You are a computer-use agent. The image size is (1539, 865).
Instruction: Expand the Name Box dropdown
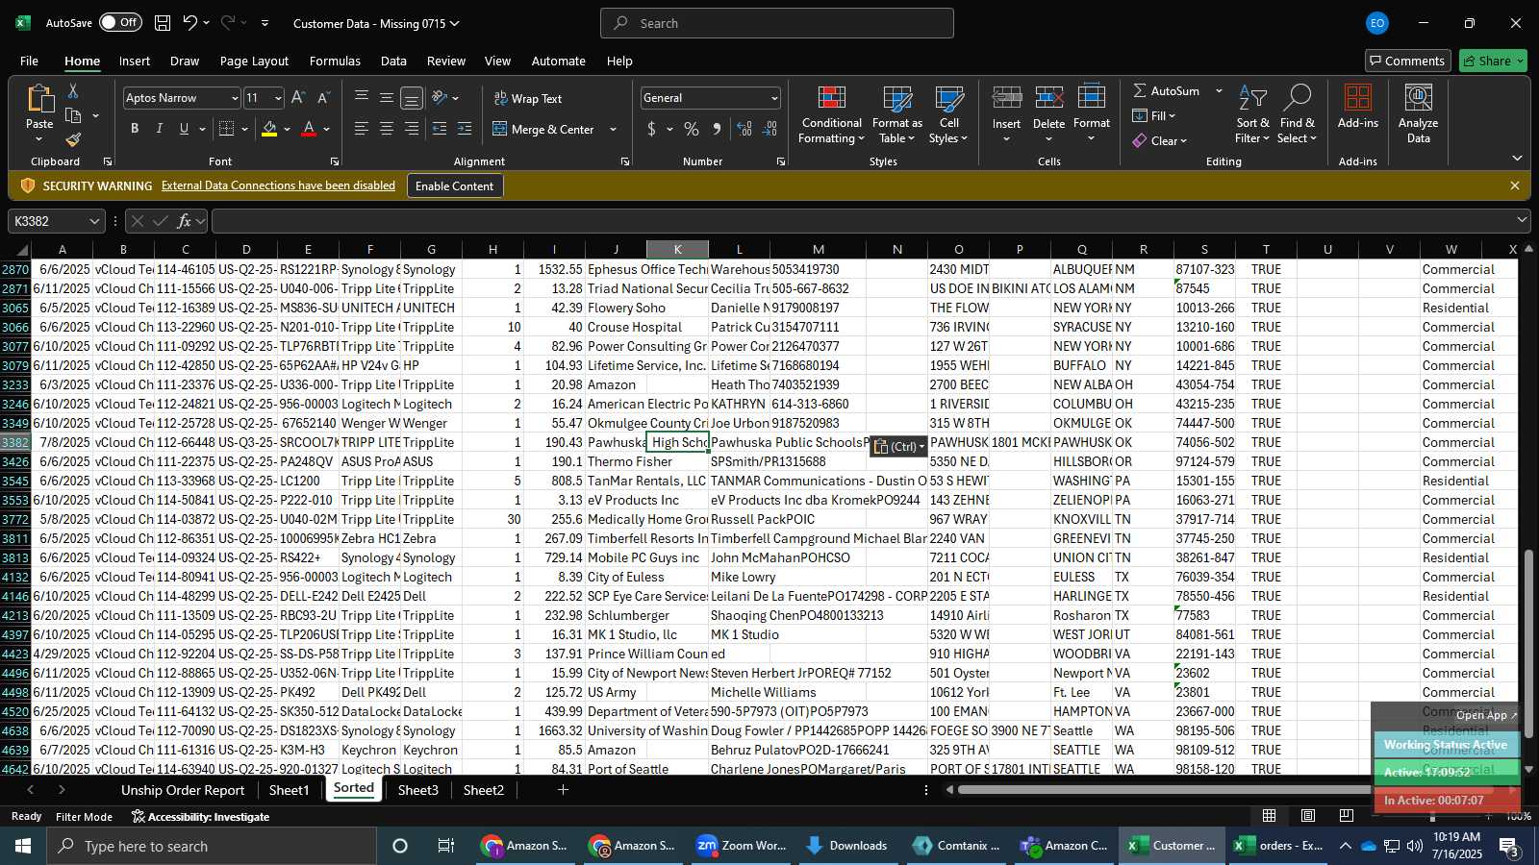pyautogui.click(x=93, y=221)
